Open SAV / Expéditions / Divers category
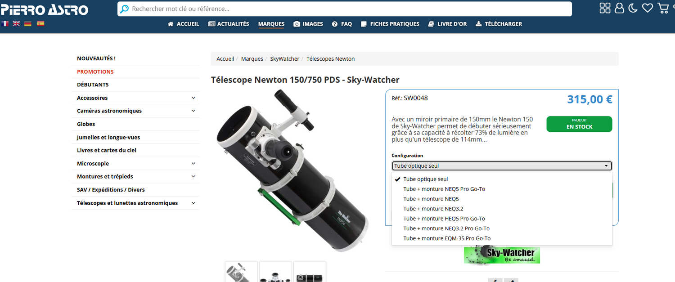675x282 pixels. coord(111,190)
